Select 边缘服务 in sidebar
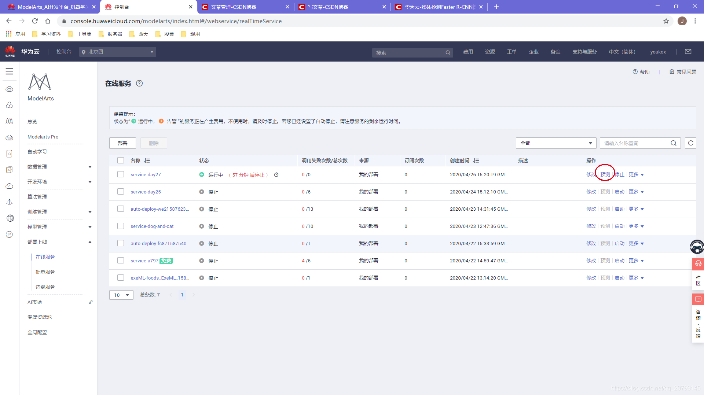This screenshot has height=395, width=704. [45, 287]
